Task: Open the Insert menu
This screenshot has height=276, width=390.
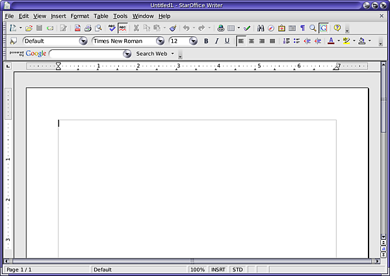Action: click(x=58, y=16)
